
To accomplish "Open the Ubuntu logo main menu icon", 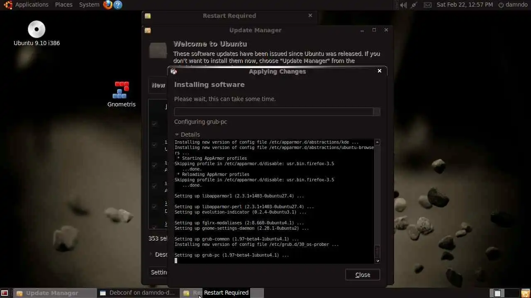I will [x=7, y=5].
